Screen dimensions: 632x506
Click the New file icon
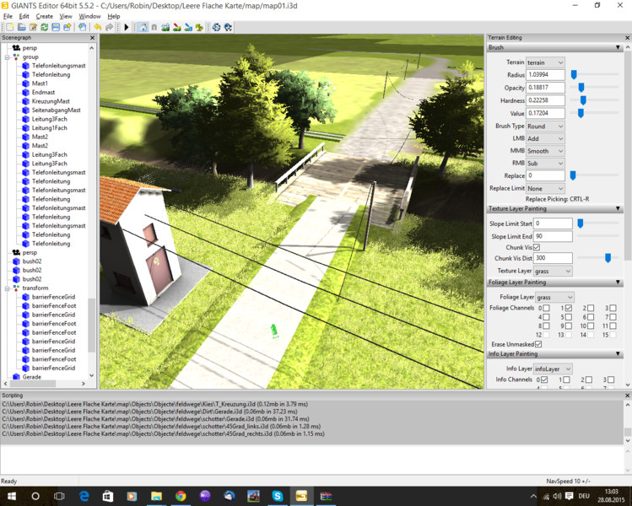[x=9, y=27]
